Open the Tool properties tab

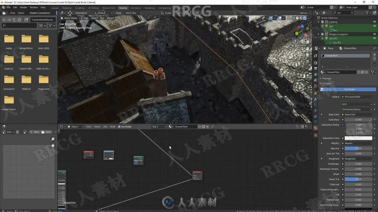point(315,56)
